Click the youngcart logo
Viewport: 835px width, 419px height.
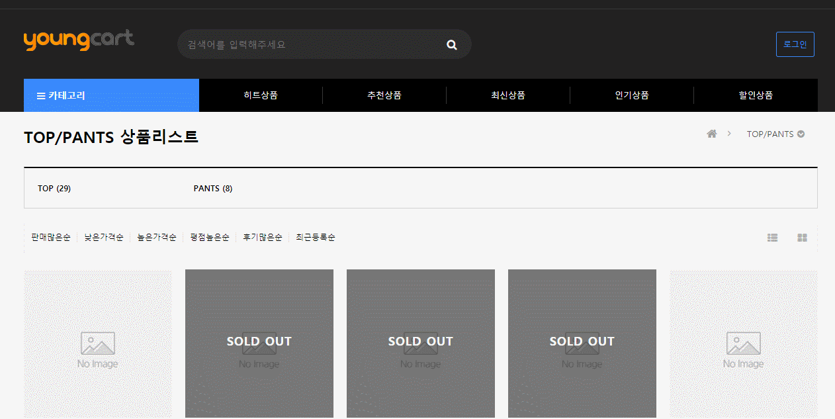coord(79,40)
